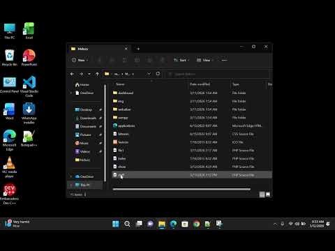Image resolution: width=335 pixels, height=251 pixels.
Task: Show hidden system tray icons
Action: (x=275, y=224)
